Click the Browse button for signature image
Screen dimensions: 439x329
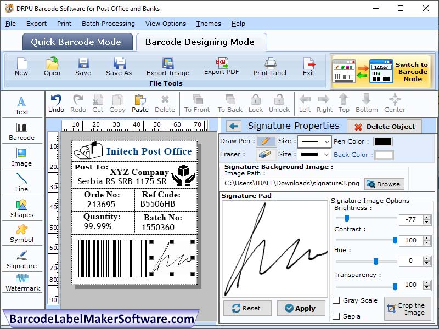pyautogui.click(x=384, y=184)
